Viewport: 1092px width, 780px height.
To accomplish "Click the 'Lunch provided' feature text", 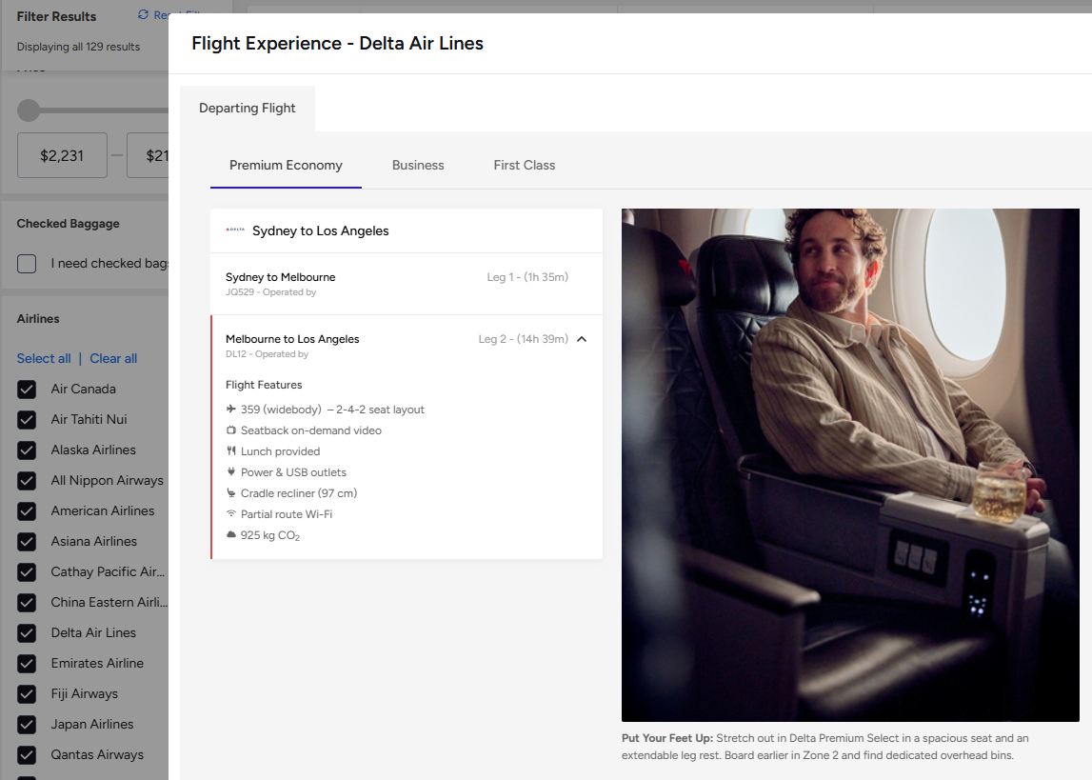I will point(280,451).
